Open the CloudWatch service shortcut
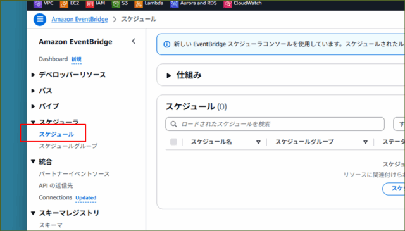The height and width of the screenshot is (231, 405). (242, 3)
